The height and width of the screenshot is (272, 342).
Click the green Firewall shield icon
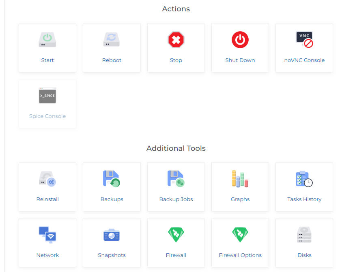[x=176, y=235]
